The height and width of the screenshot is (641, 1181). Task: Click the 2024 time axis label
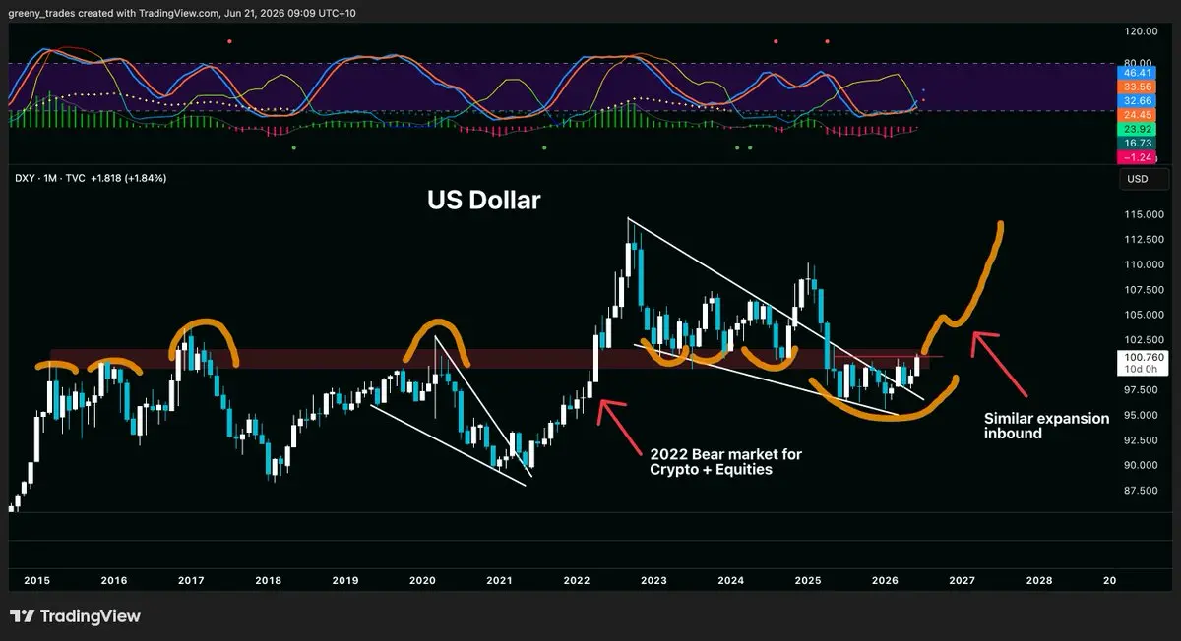click(730, 580)
